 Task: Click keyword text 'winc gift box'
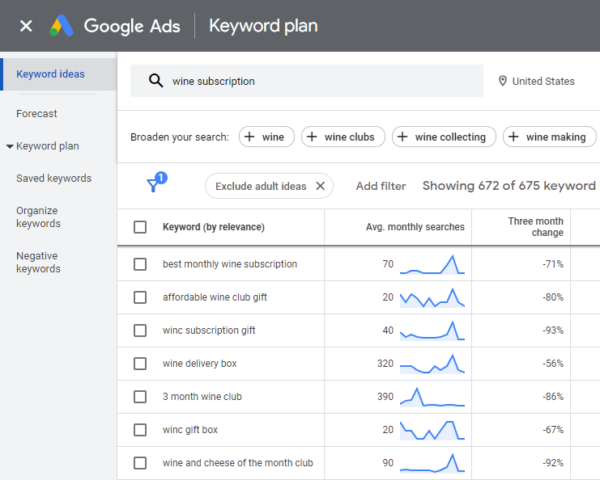(x=190, y=430)
